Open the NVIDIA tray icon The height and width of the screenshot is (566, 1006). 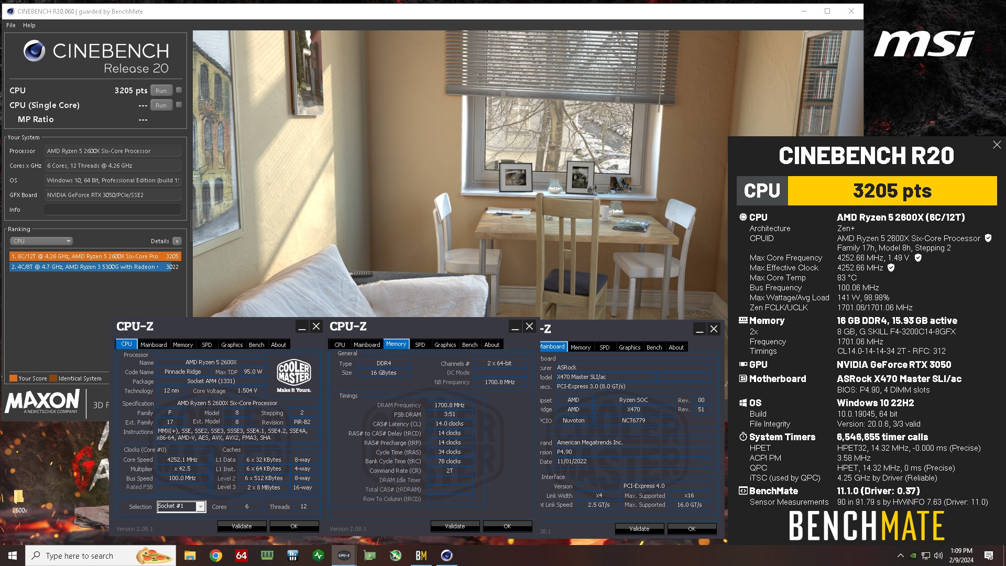coord(913,556)
